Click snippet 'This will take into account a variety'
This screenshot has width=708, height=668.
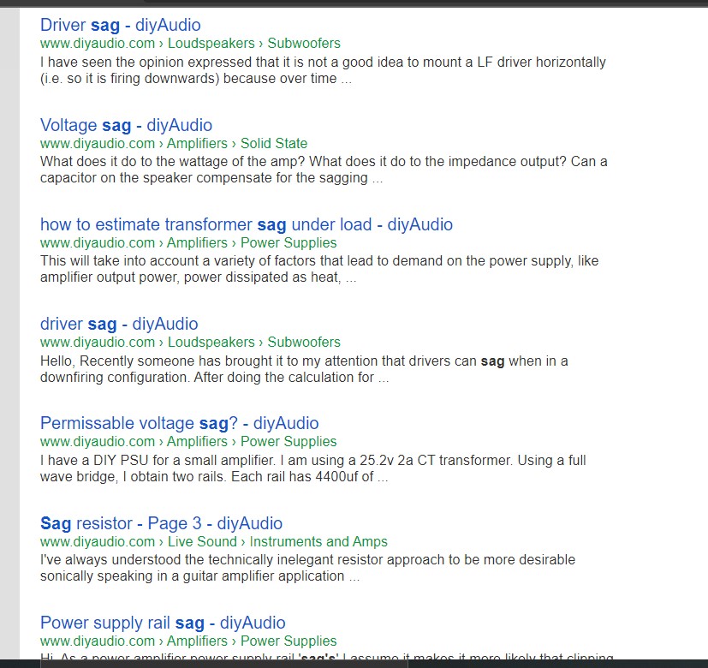point(319,269)
